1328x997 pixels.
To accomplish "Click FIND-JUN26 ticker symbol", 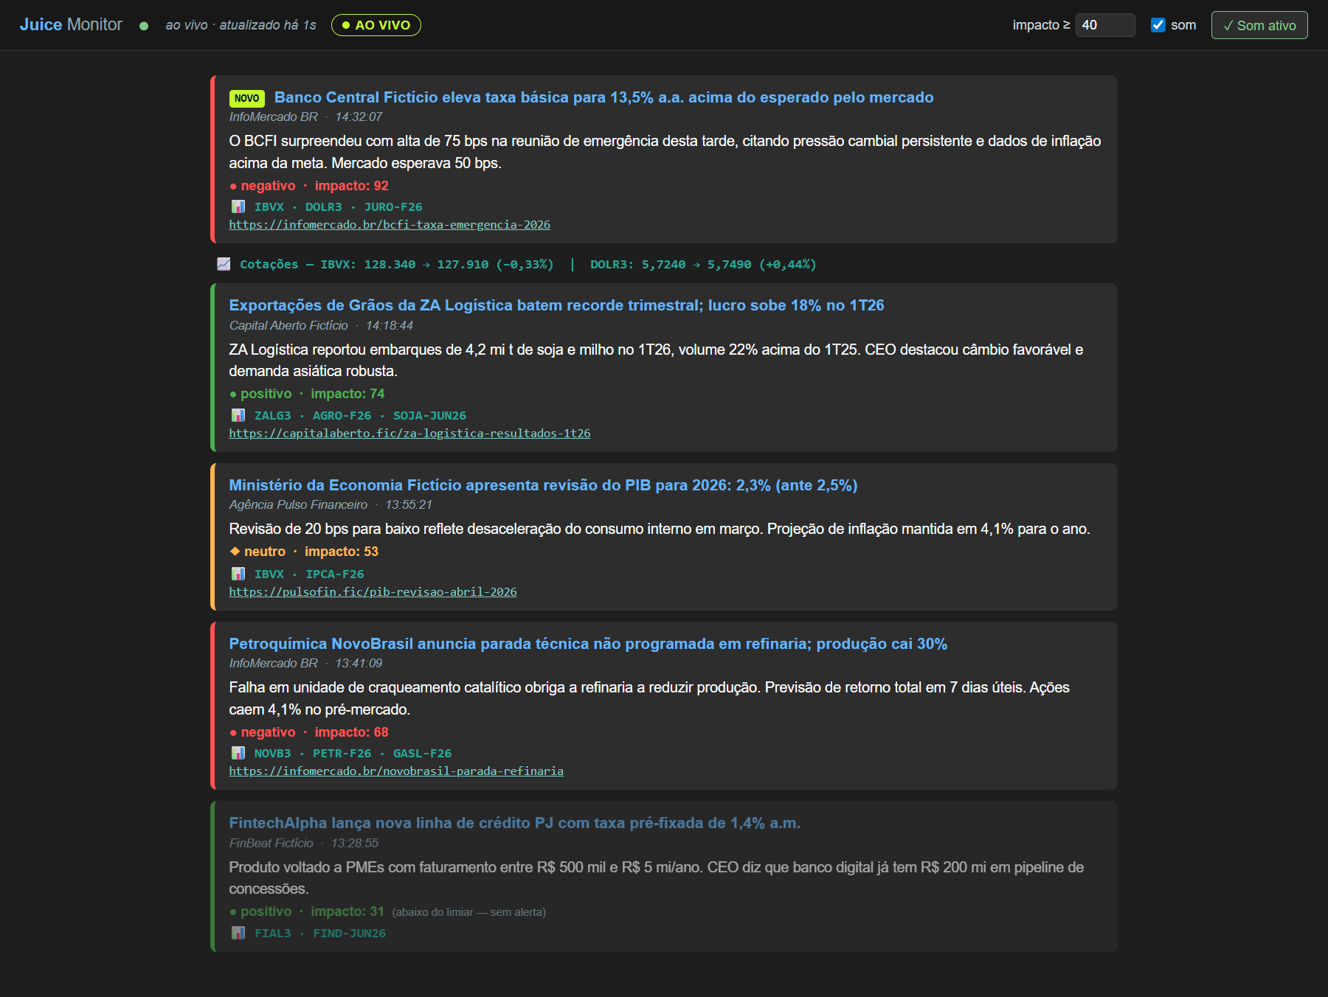I will pos(349,934).
